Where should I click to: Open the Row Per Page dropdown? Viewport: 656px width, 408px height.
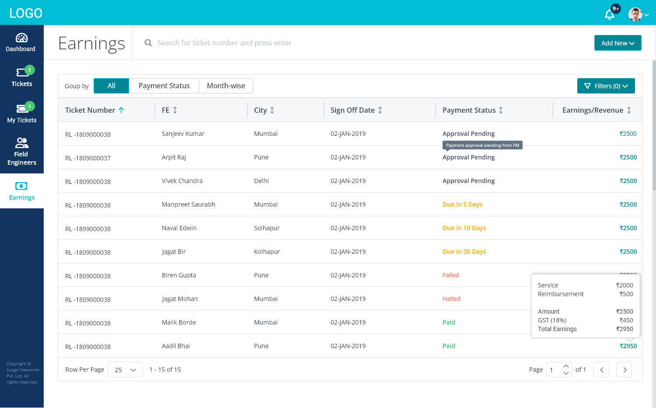coord(126,370)
